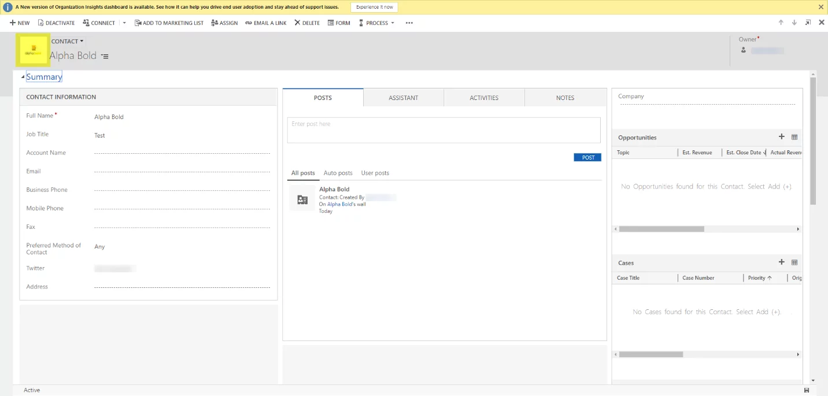Click the save icon in status bar

807,390
